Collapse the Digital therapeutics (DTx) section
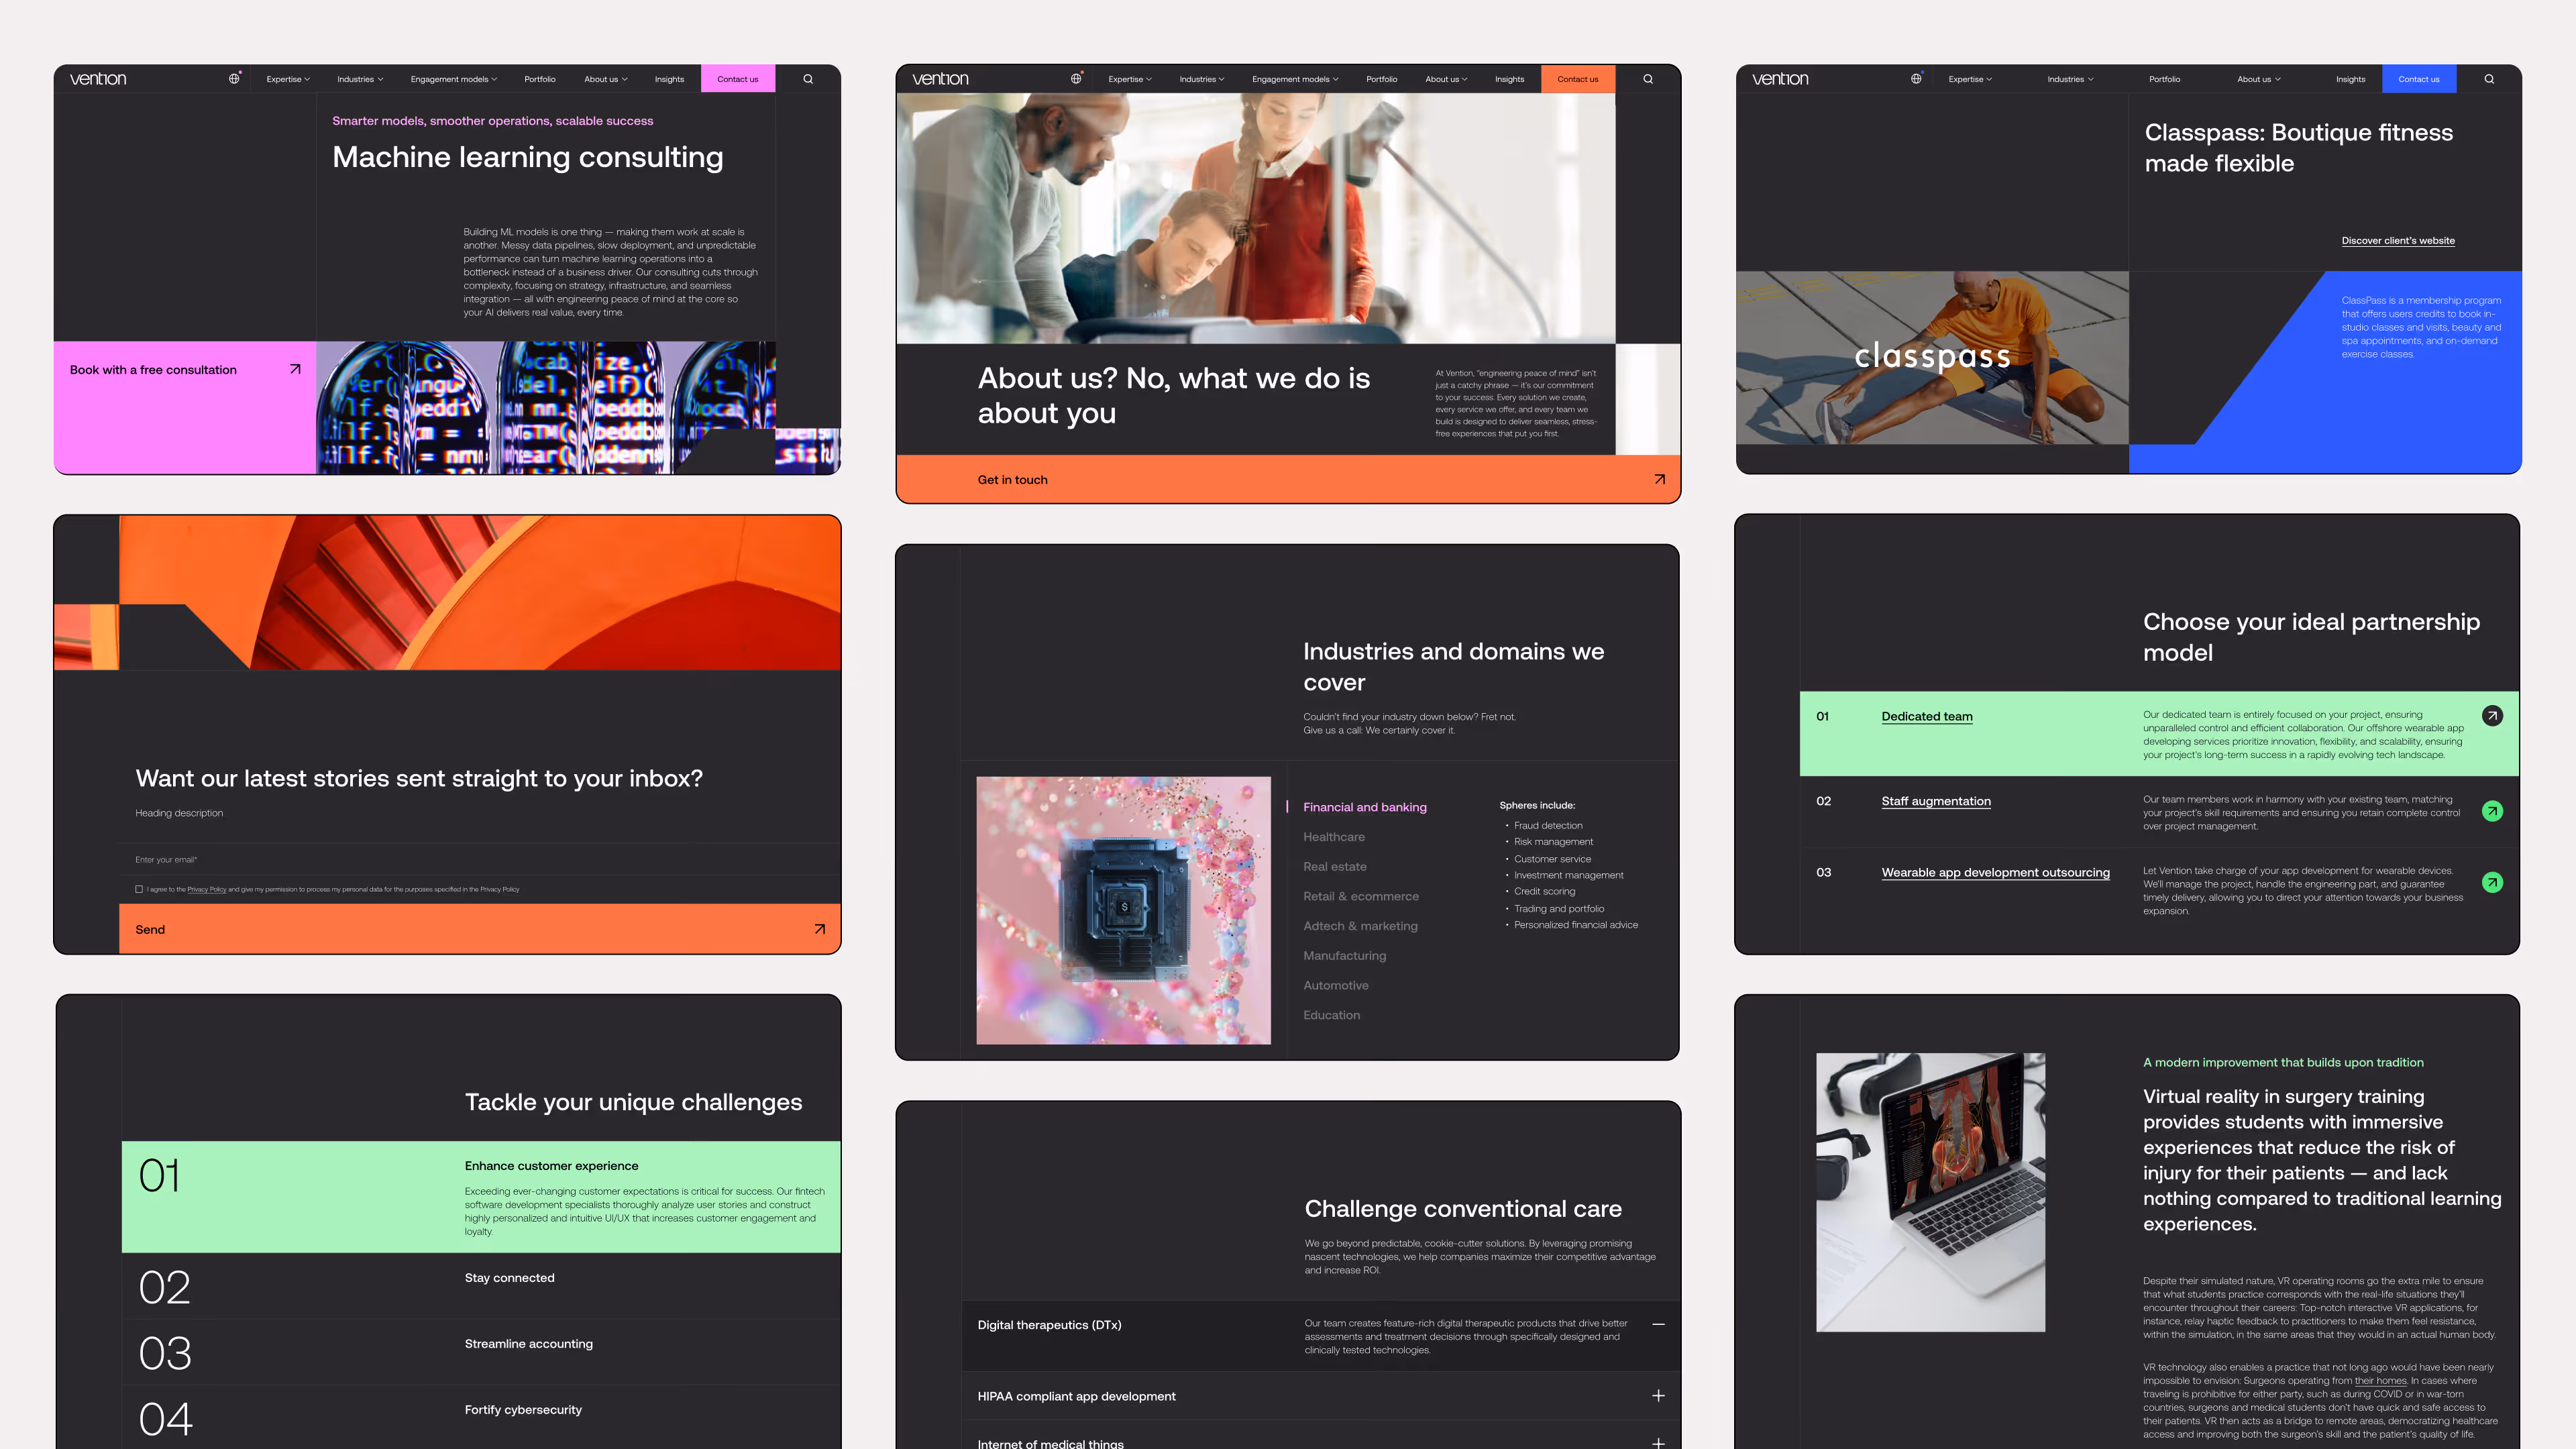Viewport: 2576px width, 1449px height. [x=1658, y=1324]
